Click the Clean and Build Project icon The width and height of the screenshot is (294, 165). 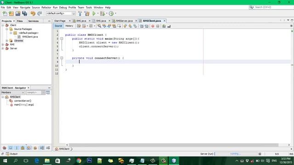[87, 13]
